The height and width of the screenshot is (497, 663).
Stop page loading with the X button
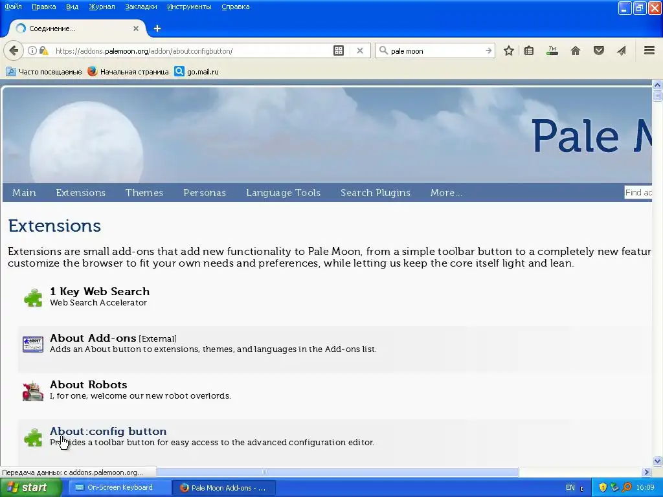360,50
